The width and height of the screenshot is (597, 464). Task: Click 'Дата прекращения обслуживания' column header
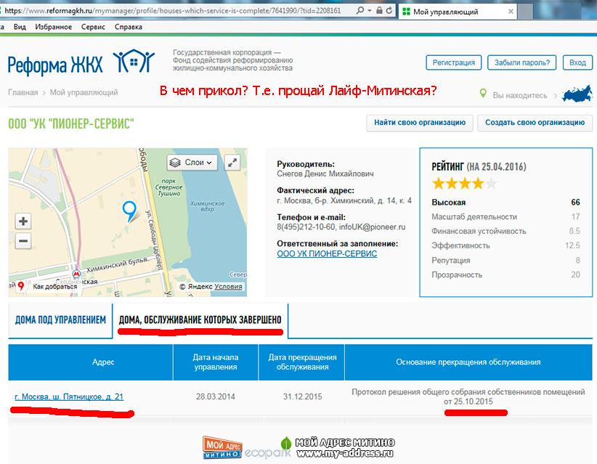(302, 362)
